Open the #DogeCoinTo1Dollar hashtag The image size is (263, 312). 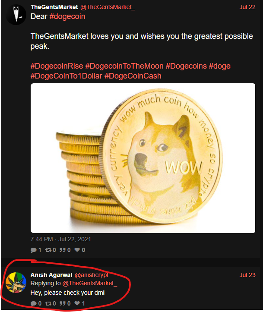tap(67, 76)
